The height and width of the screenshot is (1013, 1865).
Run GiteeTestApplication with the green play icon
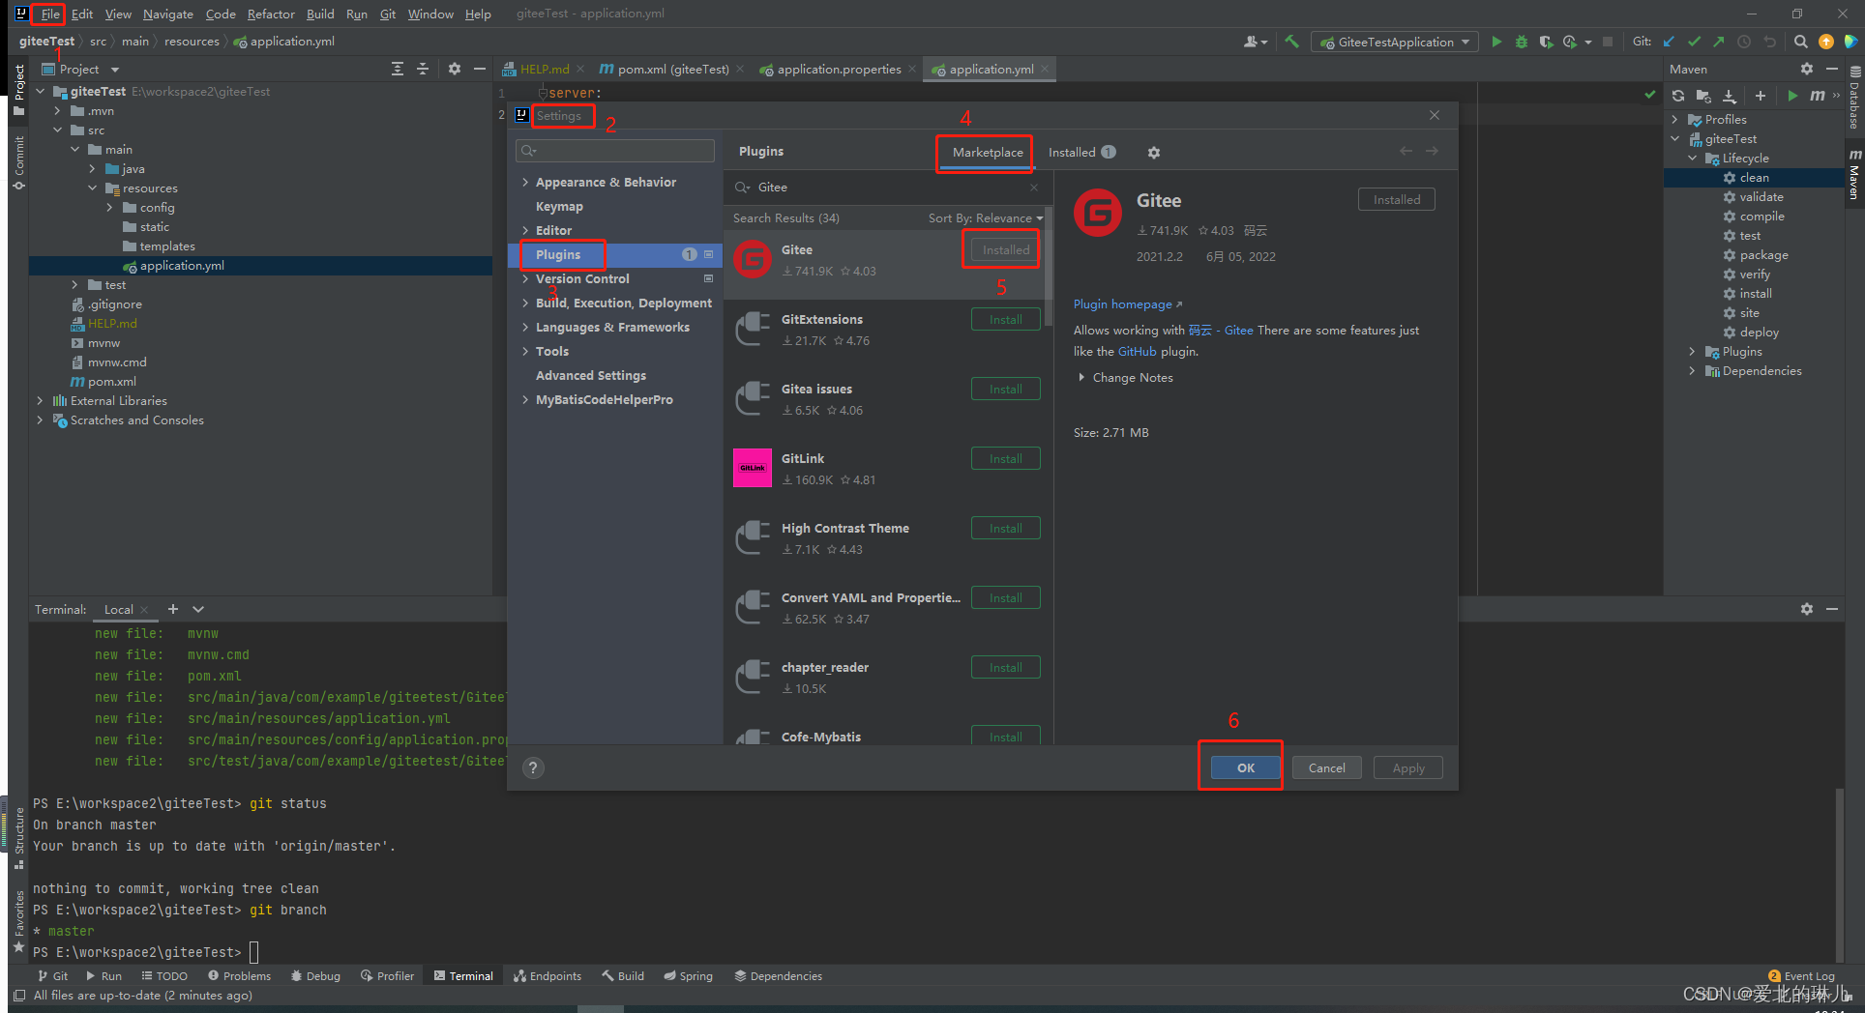point(1496,42)
